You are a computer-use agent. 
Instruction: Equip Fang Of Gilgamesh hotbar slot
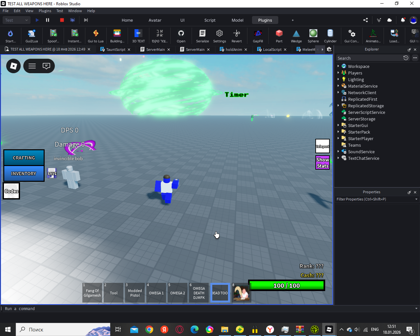pos(92,293)
